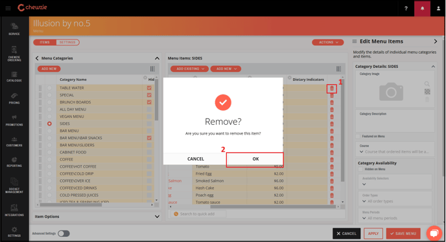
Task: Open Catalogue in sidebar
Action: (x=14, y=77)
